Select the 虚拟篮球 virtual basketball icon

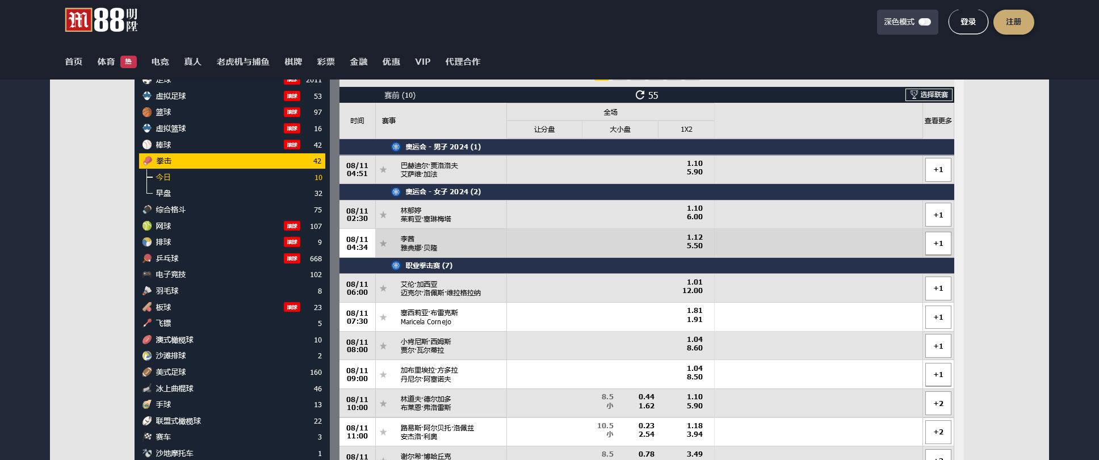coord(147,128)
